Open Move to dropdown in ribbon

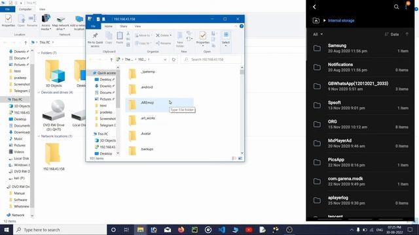[x=143, y=35]
